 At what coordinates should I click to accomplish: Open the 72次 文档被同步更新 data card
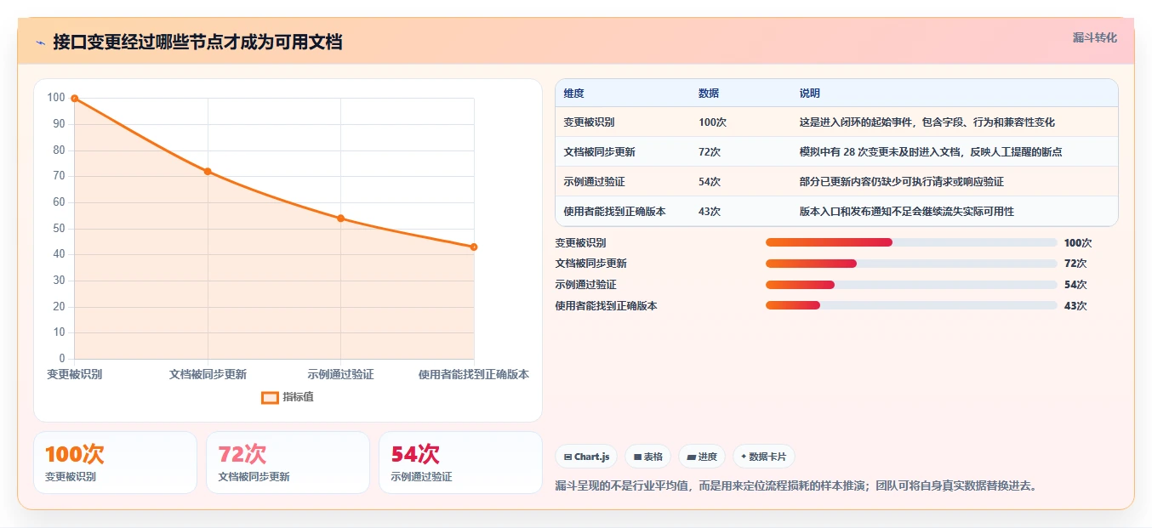point(288,463)
